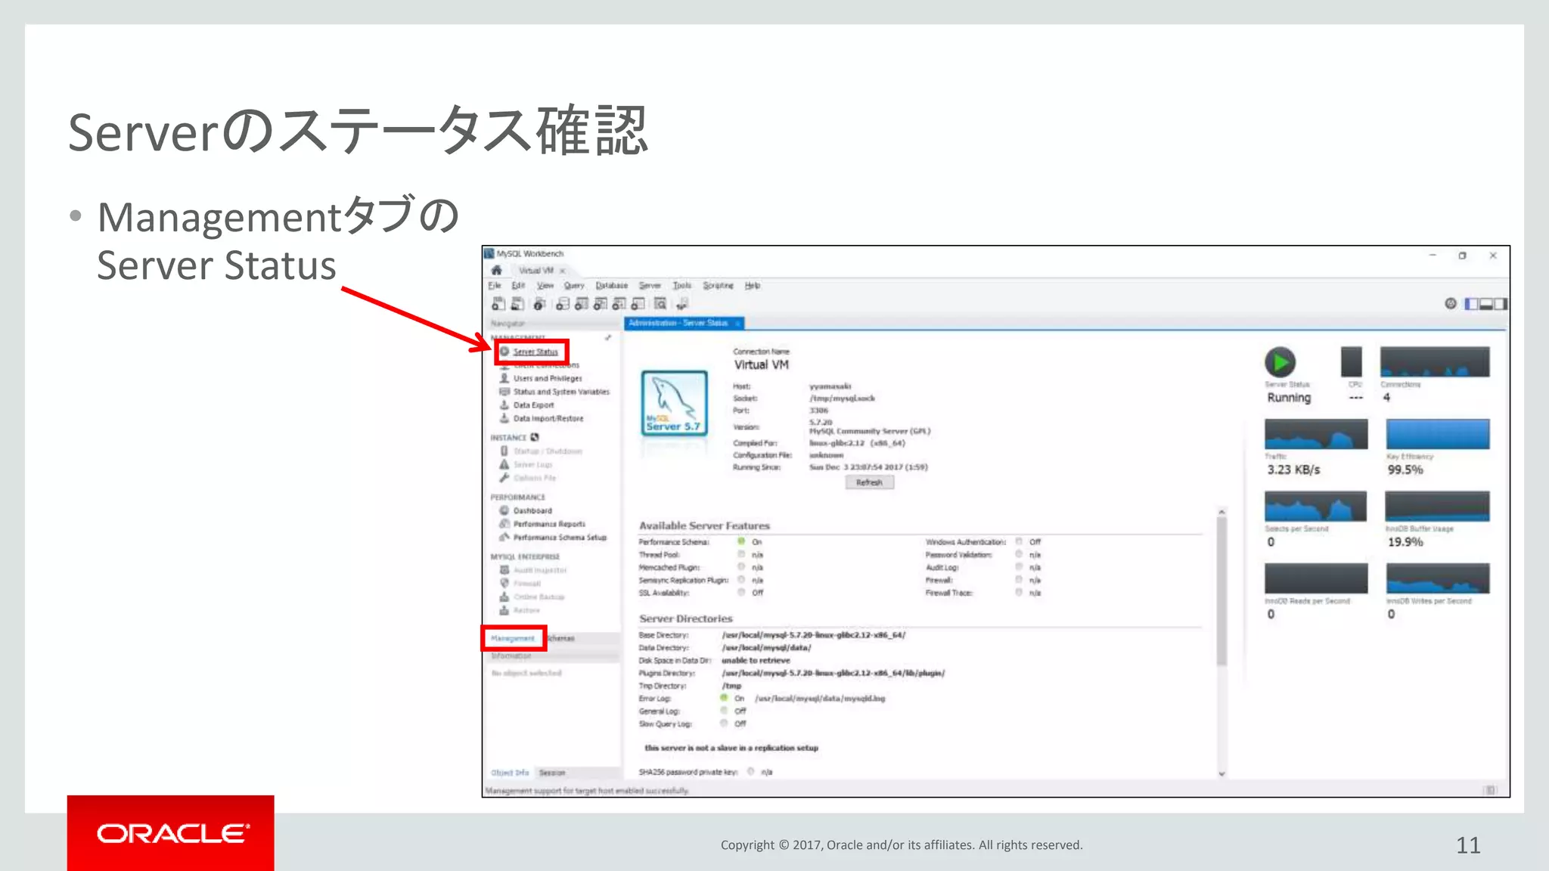
Task: Click the search table data toolbar icon
Action: click(660, 304)
